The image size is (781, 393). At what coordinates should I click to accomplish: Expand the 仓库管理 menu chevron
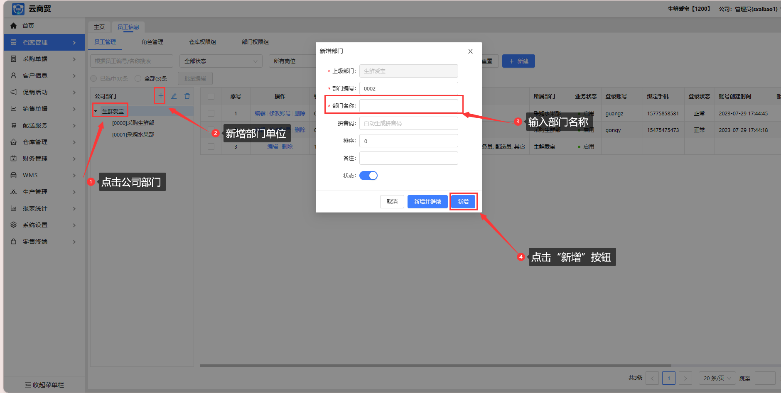74,142
